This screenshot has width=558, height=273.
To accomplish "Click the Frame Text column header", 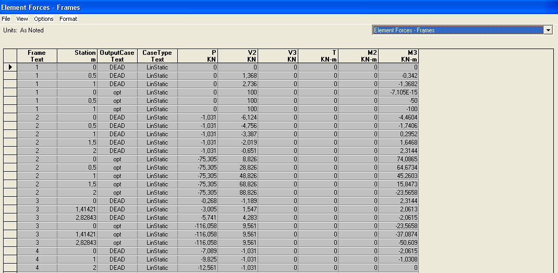I will [x=37, y=56].
